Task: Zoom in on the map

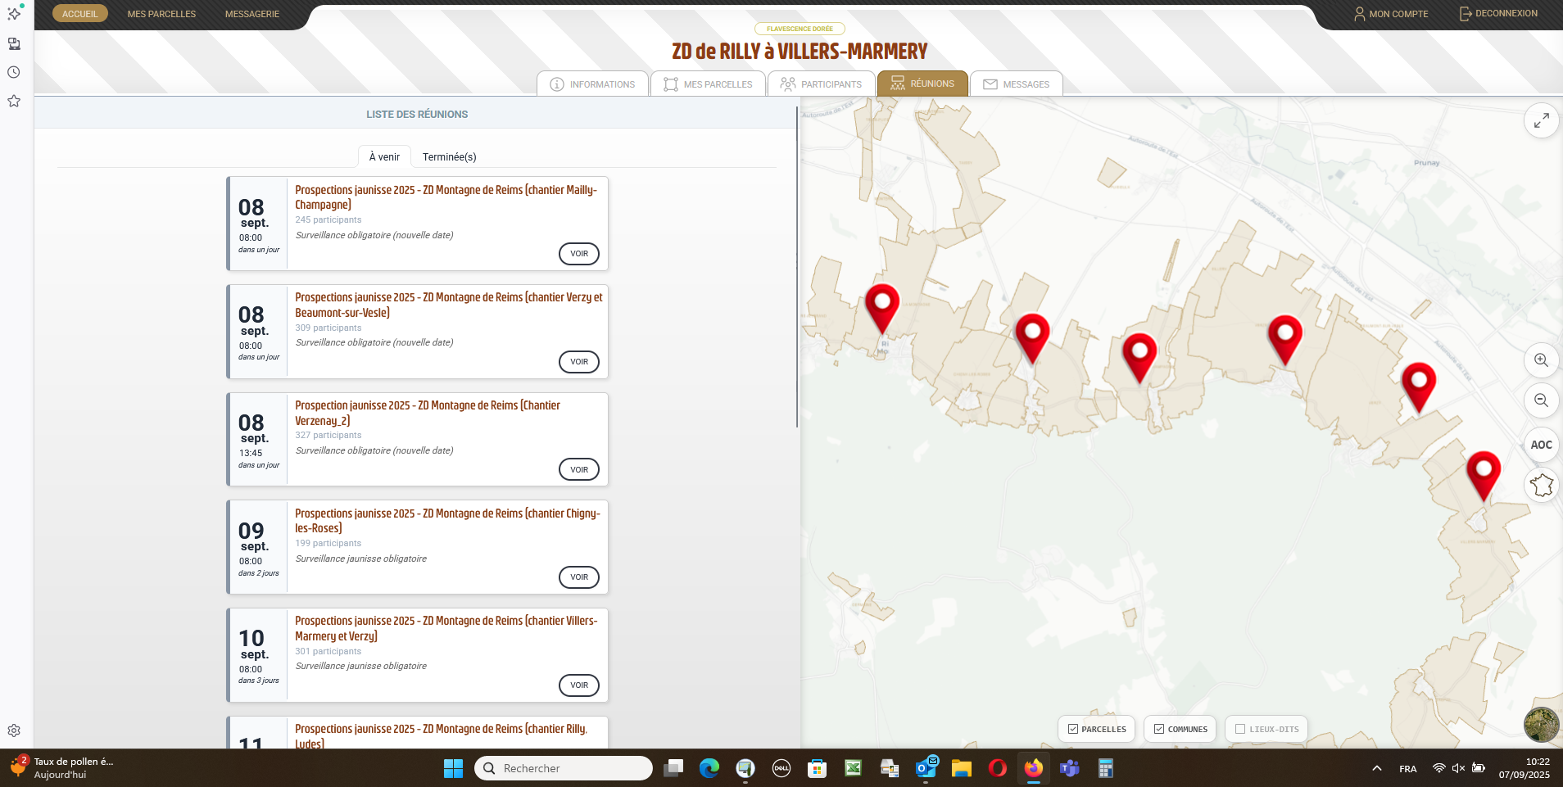Action: coord(1541,360)
